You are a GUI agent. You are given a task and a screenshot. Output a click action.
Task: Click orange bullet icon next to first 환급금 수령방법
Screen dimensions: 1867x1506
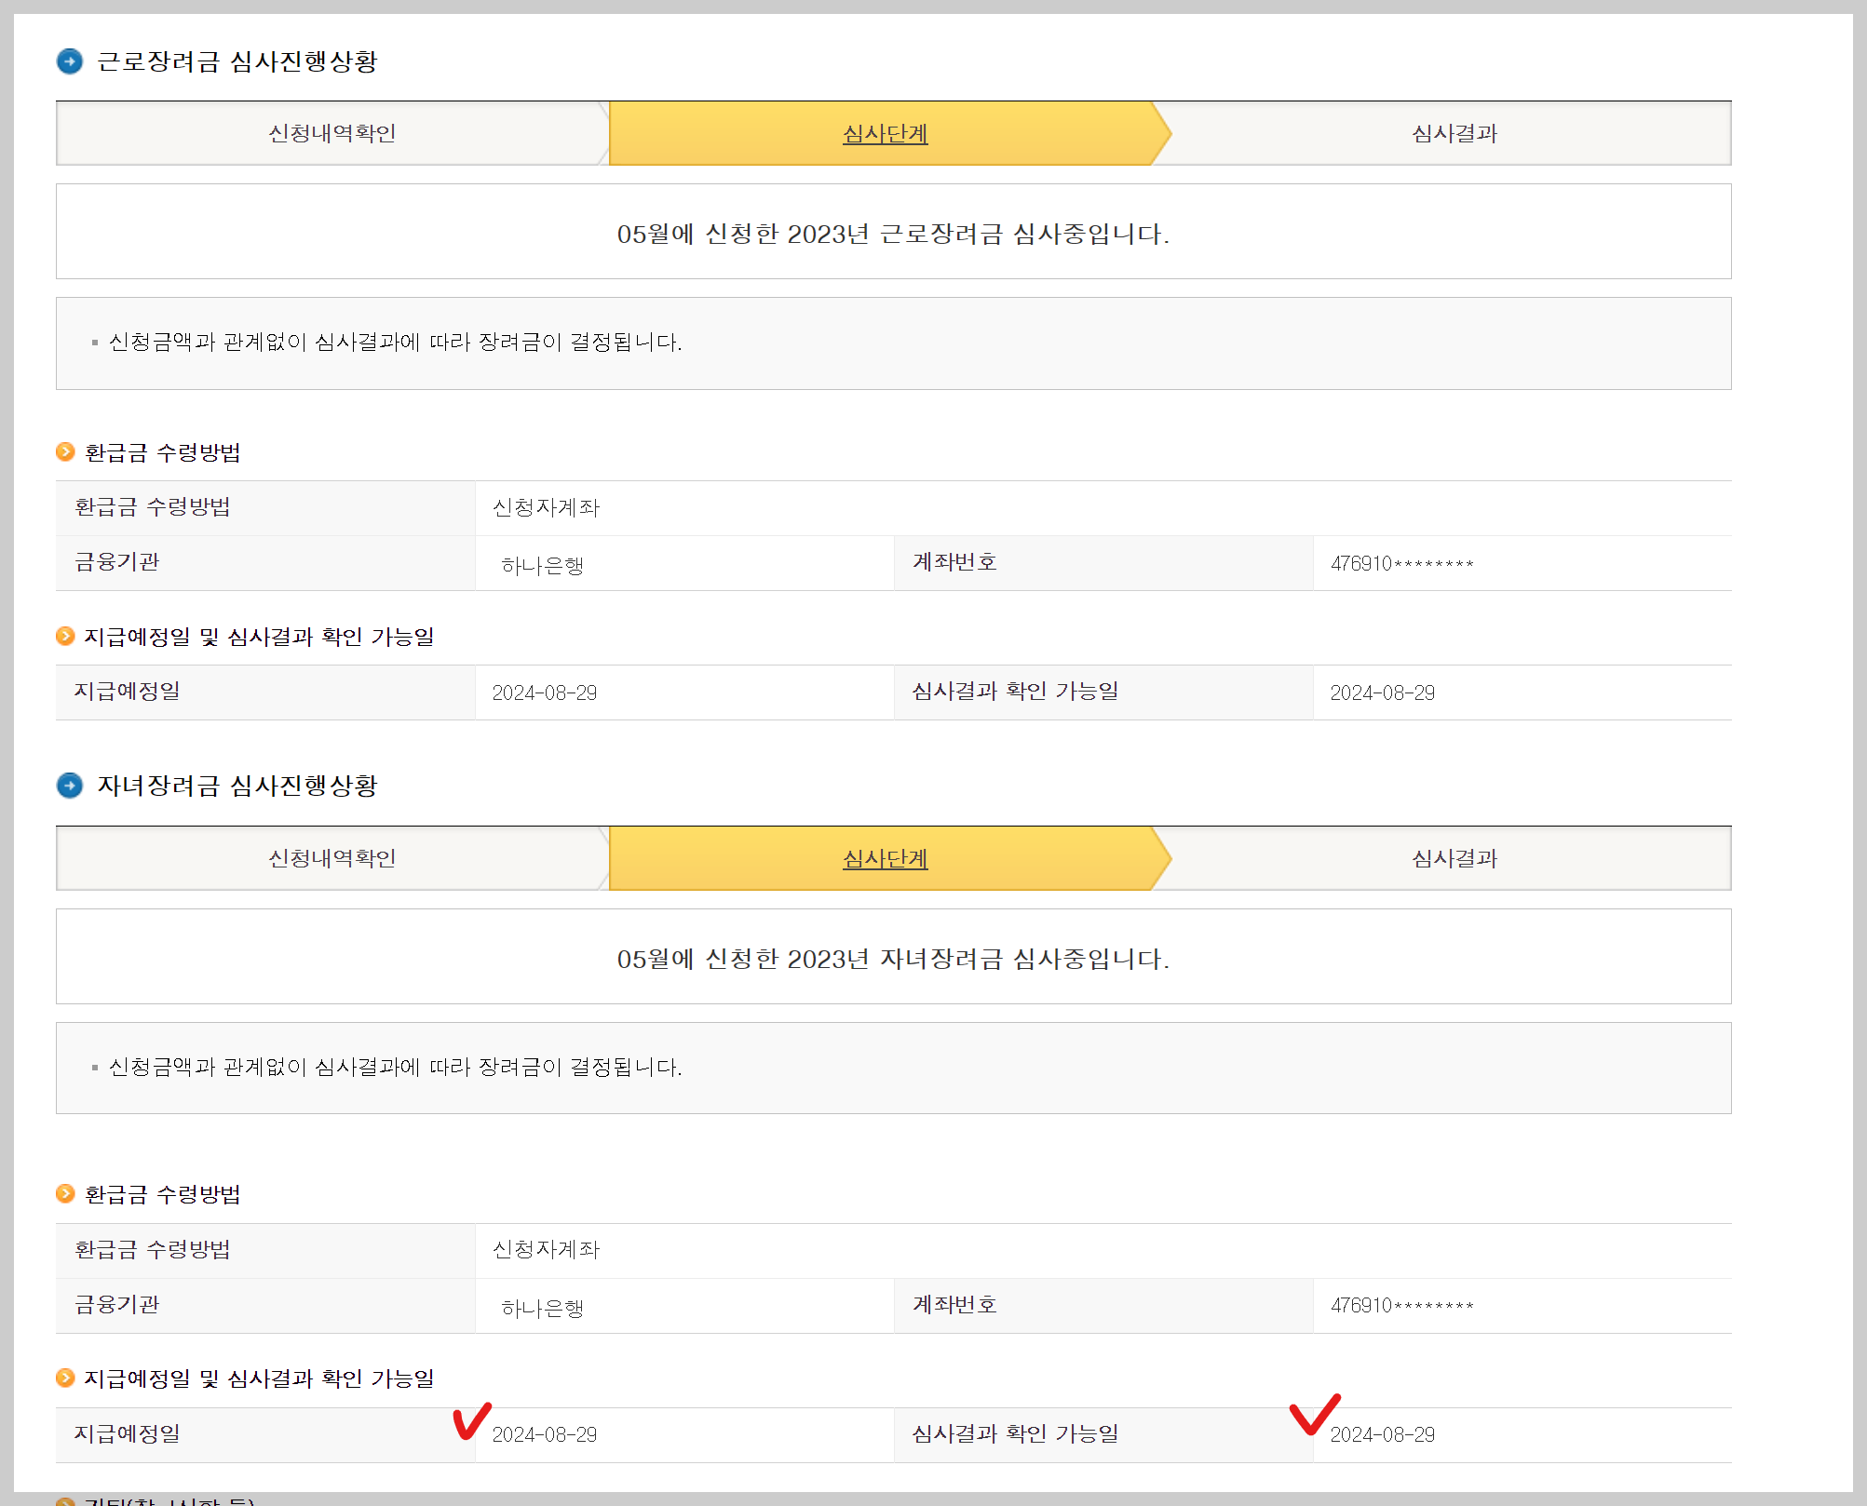pyautogui.click(x=65, y=452)
